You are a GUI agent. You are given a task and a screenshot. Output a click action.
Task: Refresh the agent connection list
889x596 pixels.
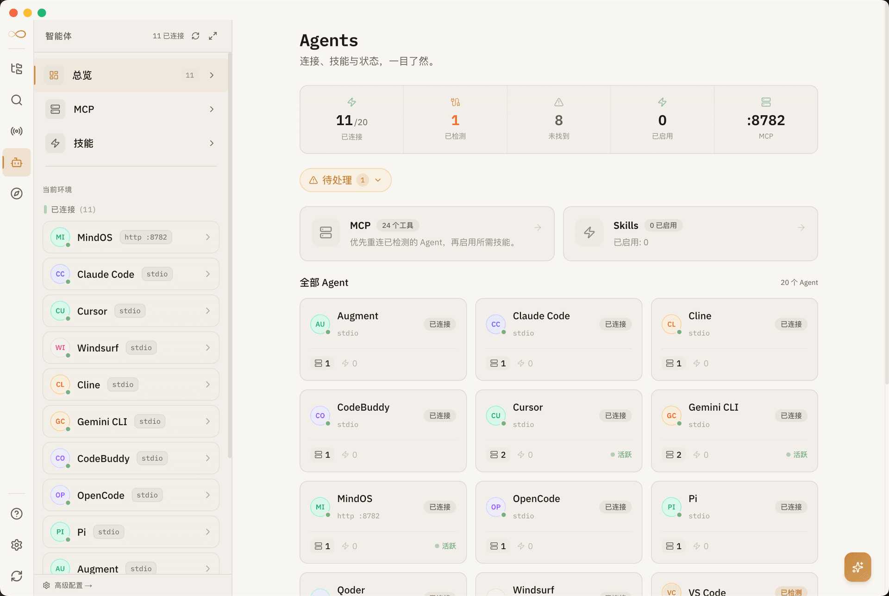(195, 36)
